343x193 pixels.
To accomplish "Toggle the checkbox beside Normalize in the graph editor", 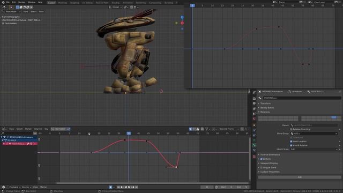I will point(69,129).
